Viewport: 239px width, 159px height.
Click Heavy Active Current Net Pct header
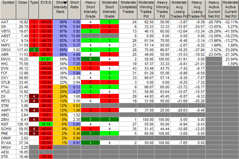(214, 10)
